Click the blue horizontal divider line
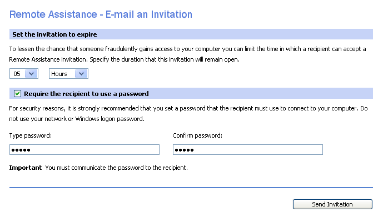 pyautogui.click(x=191, y=188)
